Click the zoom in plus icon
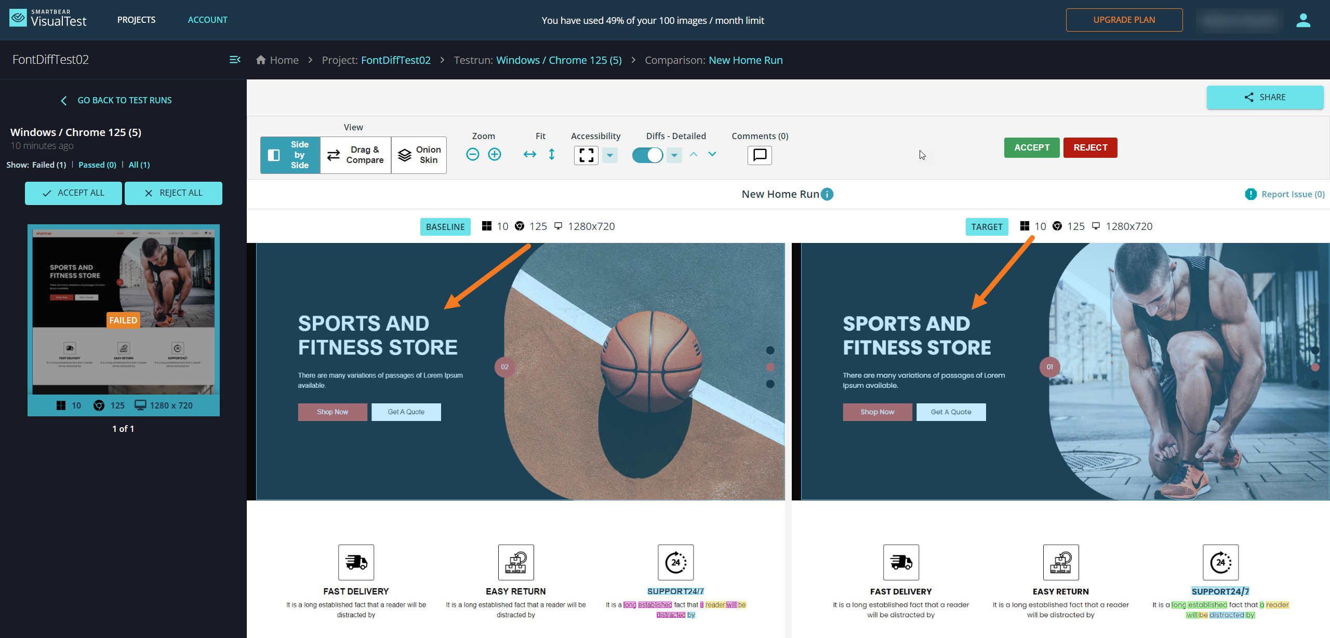 495,154
